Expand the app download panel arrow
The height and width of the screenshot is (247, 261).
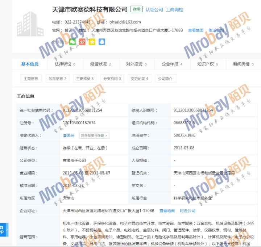pos(7,229)
